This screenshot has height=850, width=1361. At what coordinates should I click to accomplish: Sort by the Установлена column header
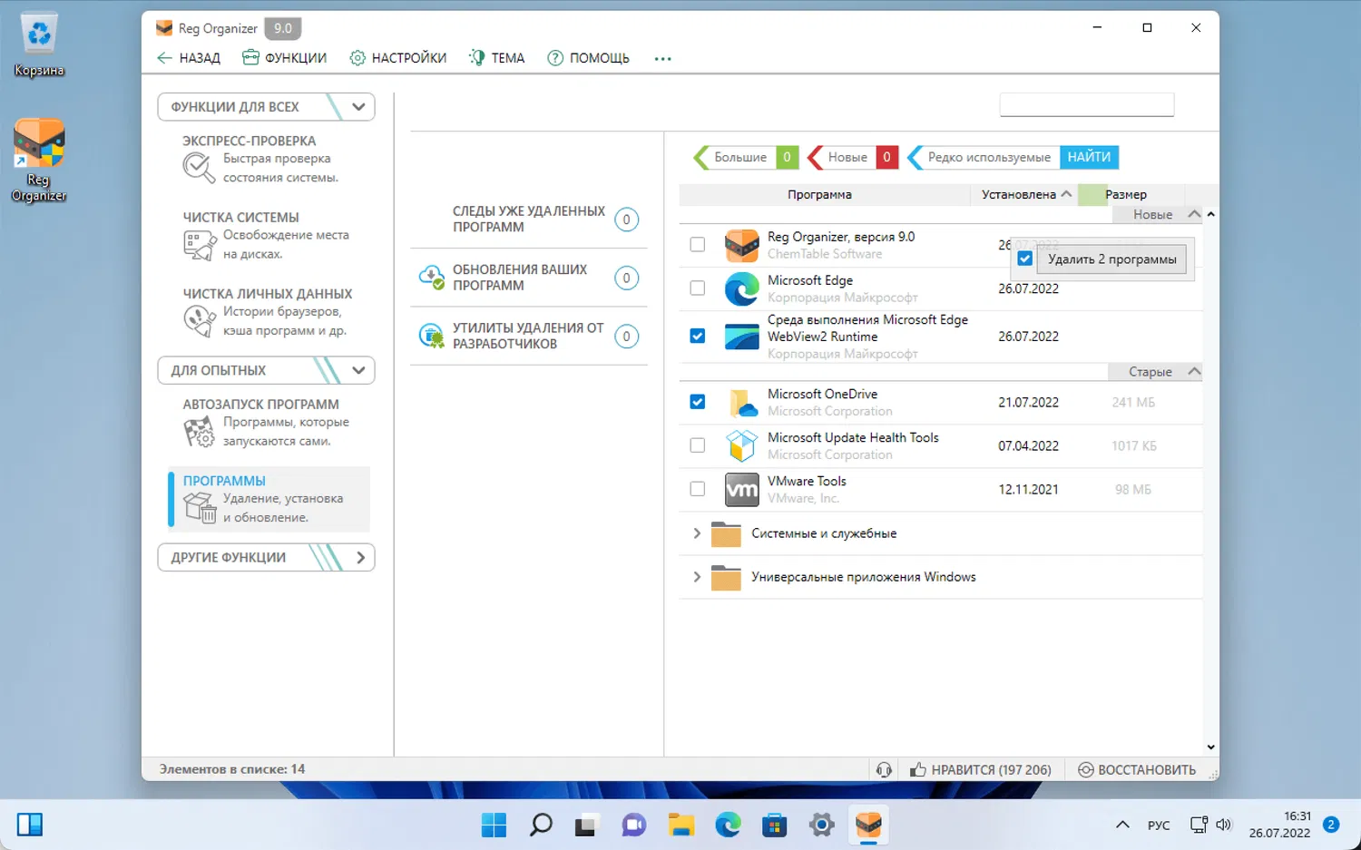click(x=1025, y=194)
